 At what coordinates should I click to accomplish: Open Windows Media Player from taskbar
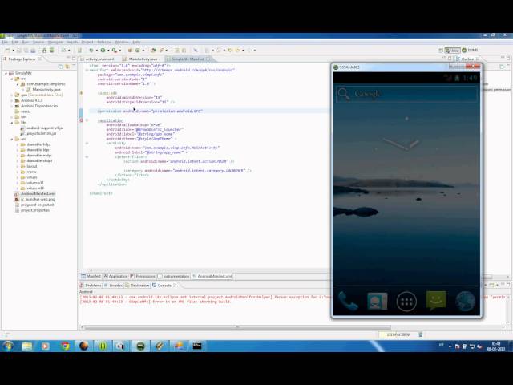click(x=46, y=346)
